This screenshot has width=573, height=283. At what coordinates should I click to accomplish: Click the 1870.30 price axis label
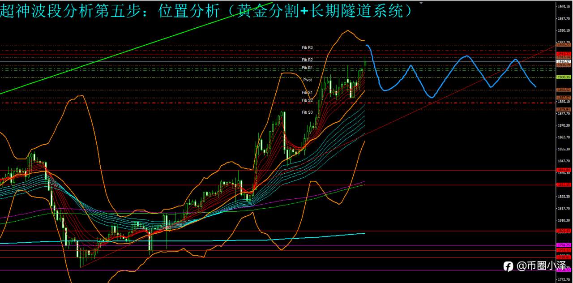pos(564,125)
